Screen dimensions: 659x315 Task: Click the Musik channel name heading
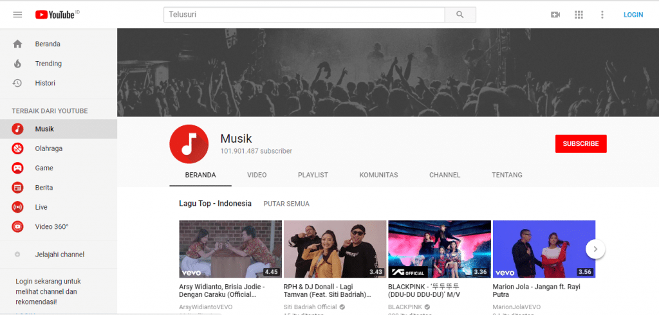(236, 138)
